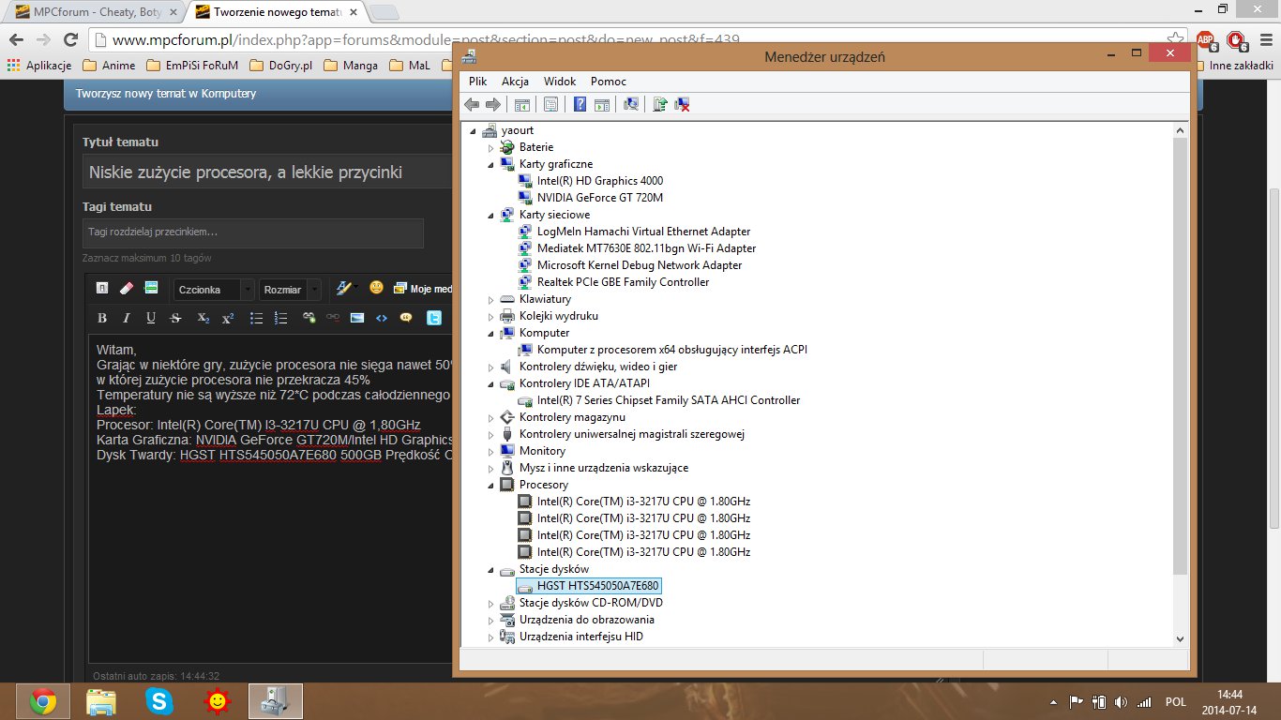The height and width of the screenshot is (720, 1281).
Task: Select LogMeIn Hamachi Virtual Ethernet Adapter
Action: [x=643, y=232]
